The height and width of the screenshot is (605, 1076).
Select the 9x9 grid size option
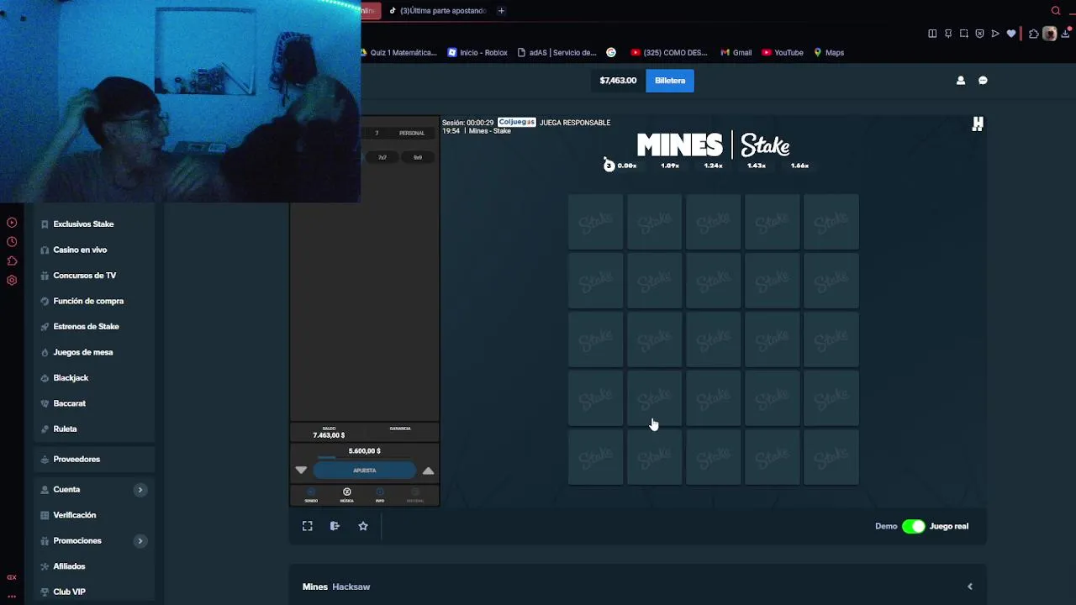(418, 157)
